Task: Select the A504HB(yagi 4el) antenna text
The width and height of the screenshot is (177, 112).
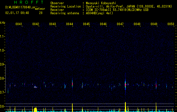Action: pyautogui.click(x=99, y=13)
